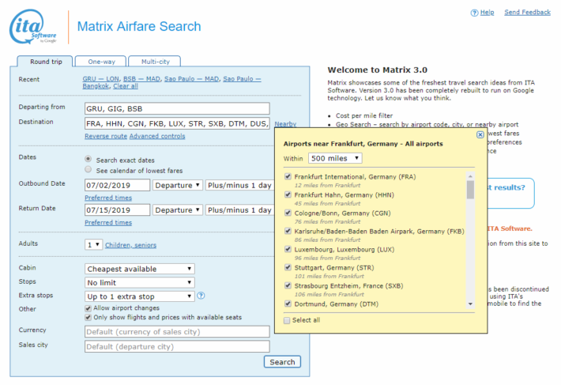The height and width of the screenshot is (385, 561).
Task: Open outbound Plus/minus 1 day dropdown
Action: pyautogui.click(x=239, y=185)
